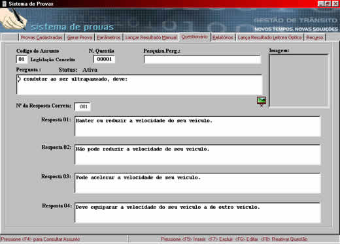Open Lança Resultado Leitora Óptica tab
This screenshot has height=244, width=340.
click(x=270, y=38)
